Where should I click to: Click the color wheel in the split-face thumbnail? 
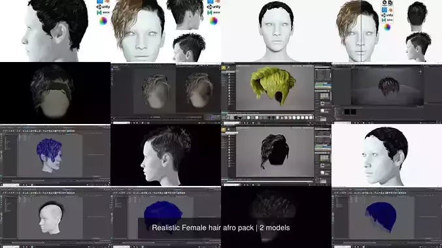387,27
